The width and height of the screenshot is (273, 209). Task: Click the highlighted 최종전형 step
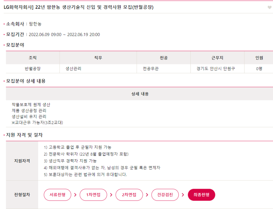tap(201, 195)
